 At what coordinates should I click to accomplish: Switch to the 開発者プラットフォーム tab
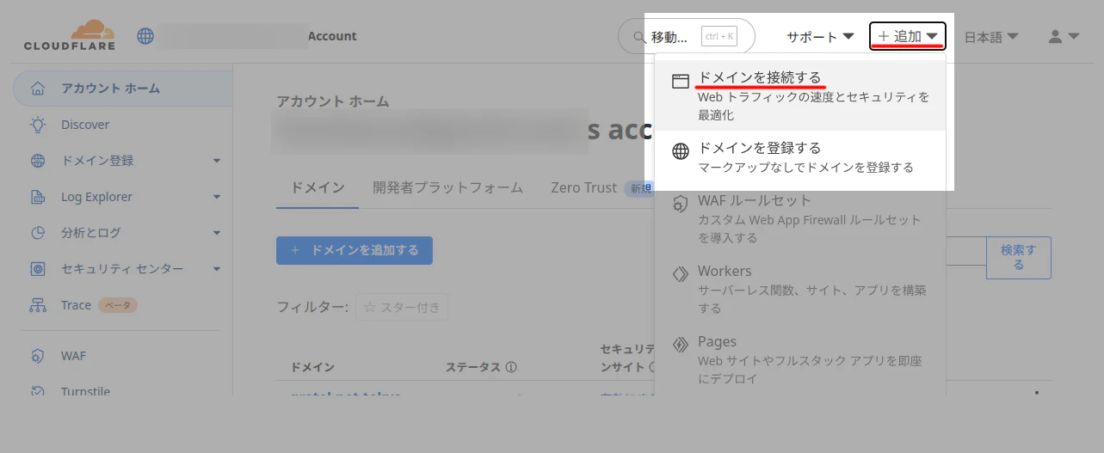coord(447,187)
